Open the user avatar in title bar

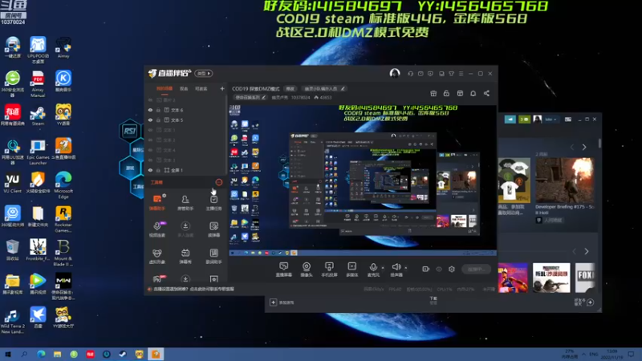(x=395, y=73)
